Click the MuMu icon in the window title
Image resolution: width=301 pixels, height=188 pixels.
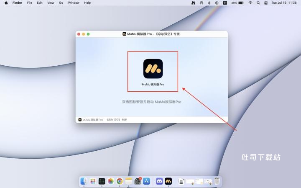(124, 34)
